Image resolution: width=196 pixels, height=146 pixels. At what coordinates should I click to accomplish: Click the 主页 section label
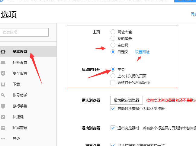[96, 32]
